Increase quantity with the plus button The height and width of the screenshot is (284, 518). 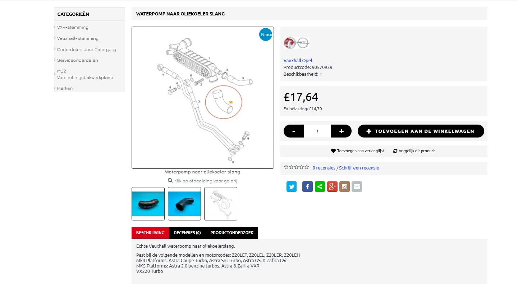(x=341, y=131)
